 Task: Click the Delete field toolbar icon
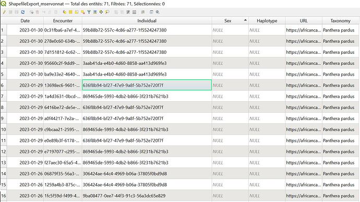[x=122, y=12]
